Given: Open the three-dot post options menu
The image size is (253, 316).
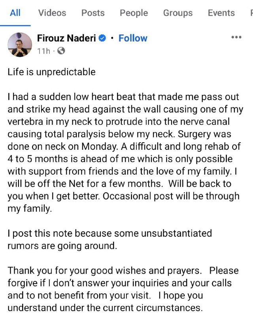Looking at the screenshot, I should tap(236, 37).
